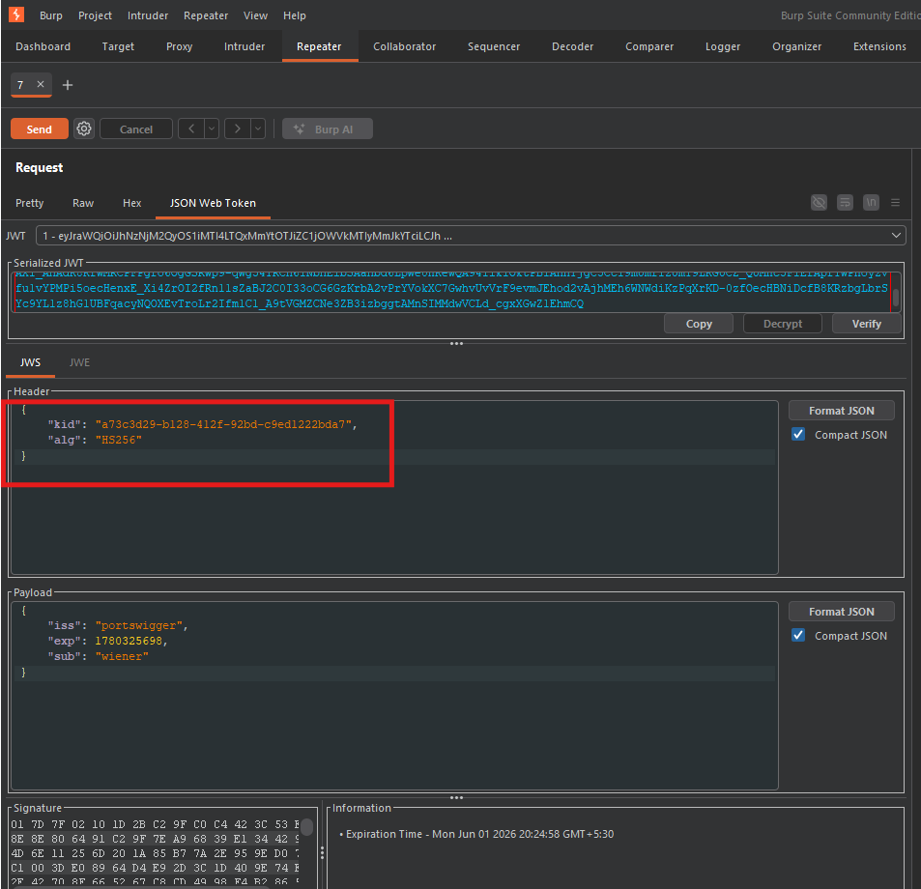Screen dimensions: 921x889
Task: Toggle word wrap icon in Request
Action: (845, 203)
